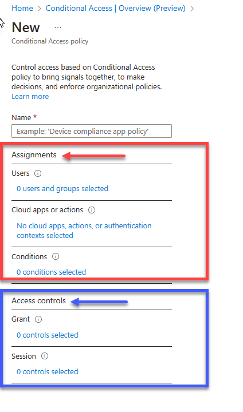Click the Session info icon
The height and width of the screenshot is (412, 243).
pos(45,356)
